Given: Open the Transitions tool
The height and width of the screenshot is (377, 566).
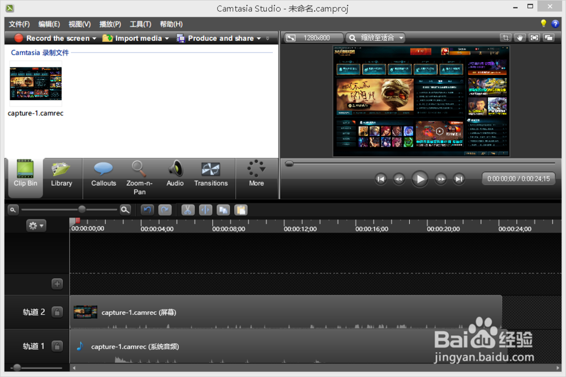Looking at the screenshot, I should pos(211,174).
